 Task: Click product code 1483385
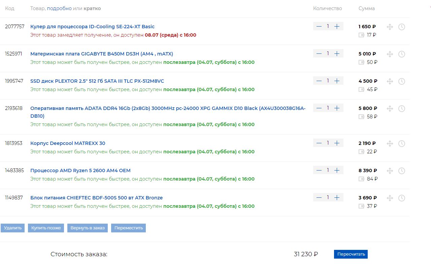(x=14, y=171)
